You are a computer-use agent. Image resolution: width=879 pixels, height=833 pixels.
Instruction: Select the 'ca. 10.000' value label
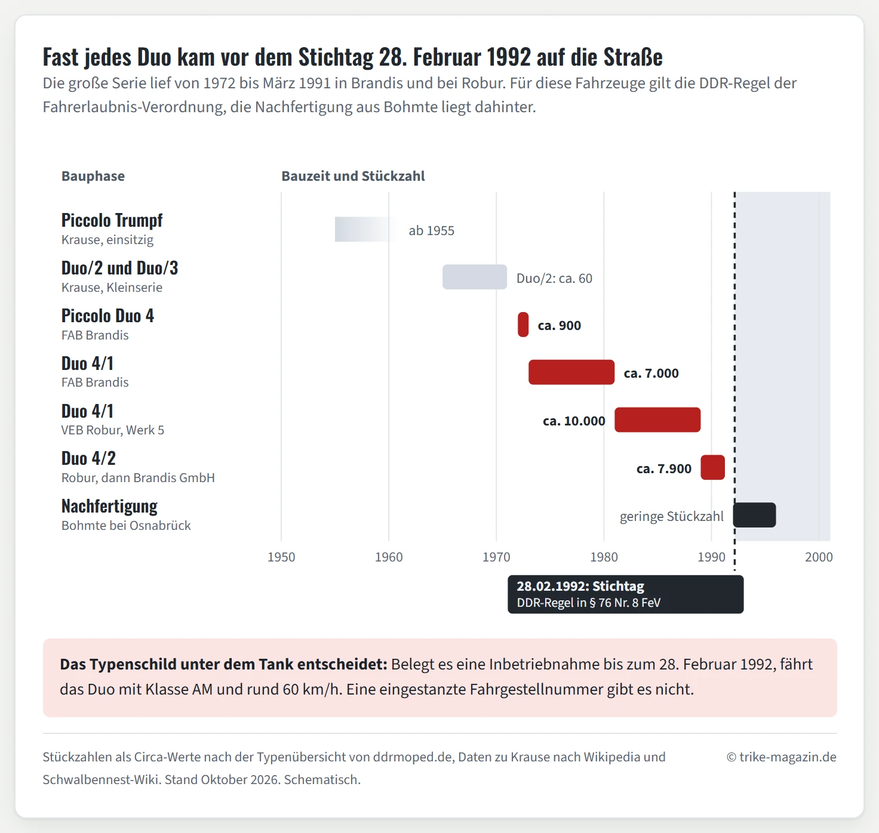574,421
